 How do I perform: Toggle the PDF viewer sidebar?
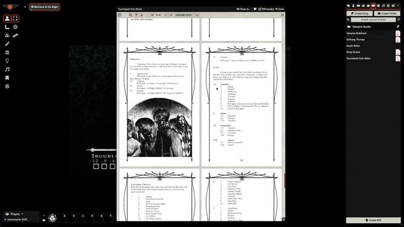coord(120,15)
